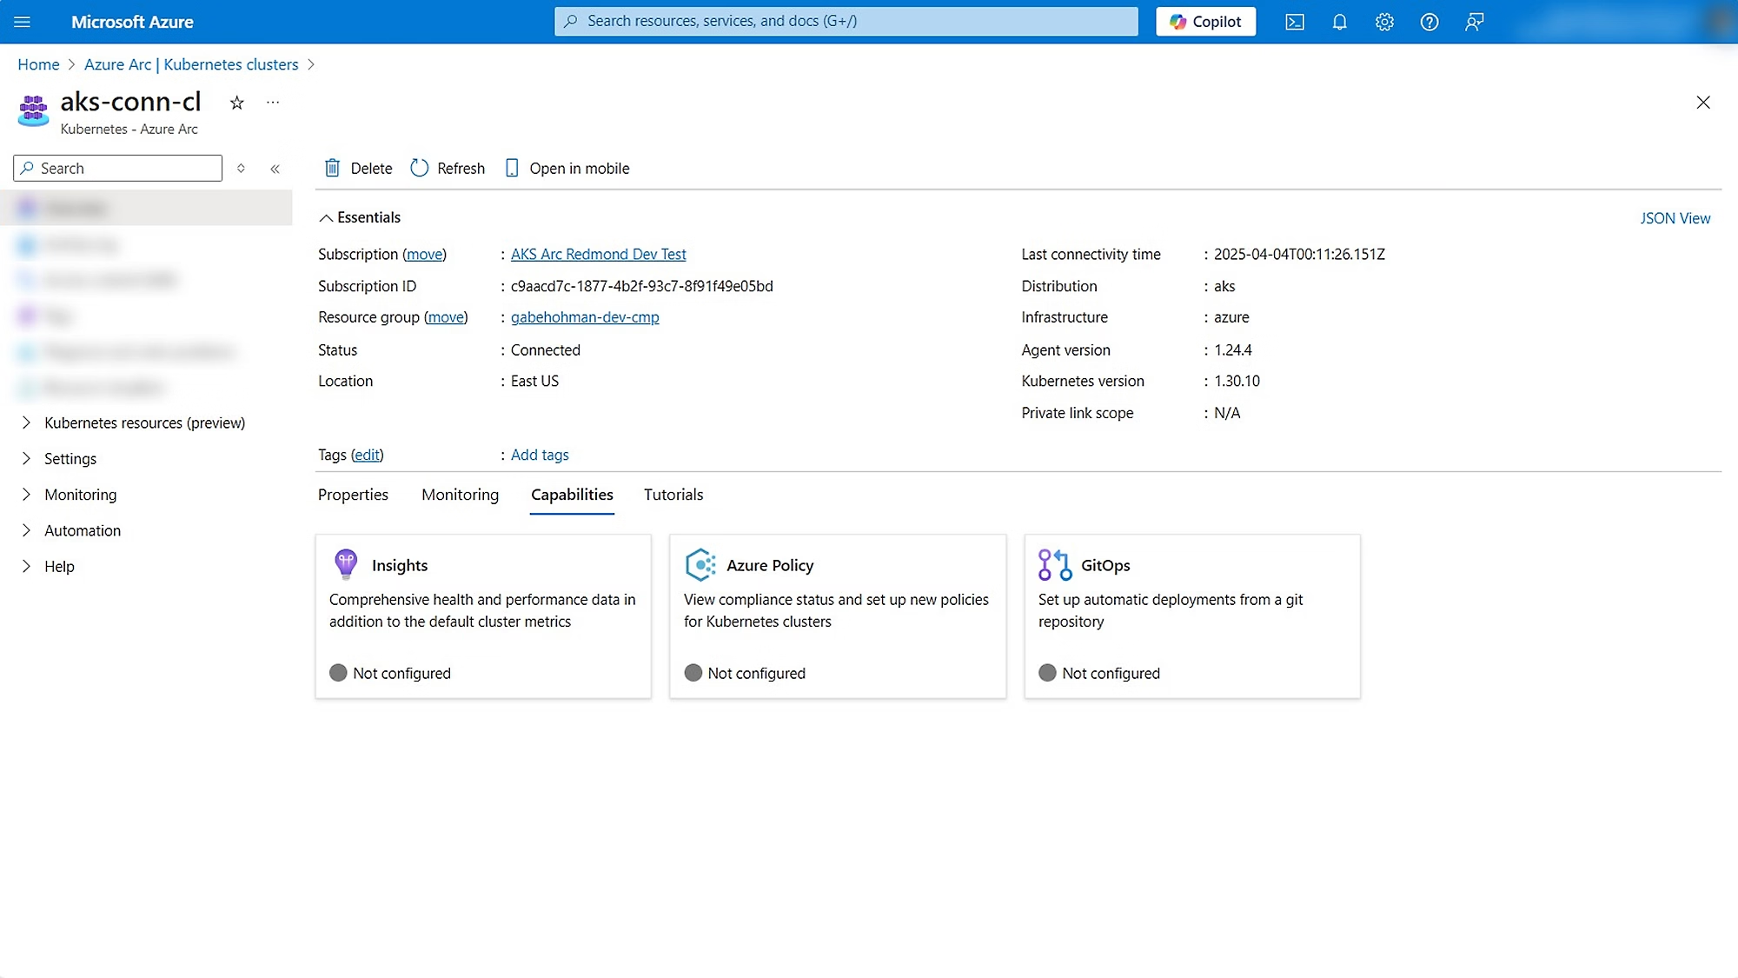Click the resource group move link
Image resolution: width=1738 pixels, height=978 pixels.
[446, 317]
